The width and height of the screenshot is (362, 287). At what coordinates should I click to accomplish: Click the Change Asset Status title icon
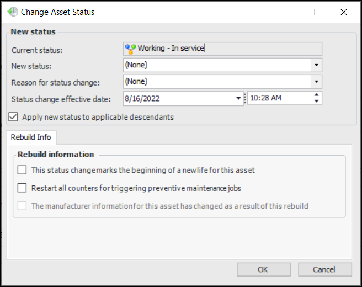pos(13,12)
